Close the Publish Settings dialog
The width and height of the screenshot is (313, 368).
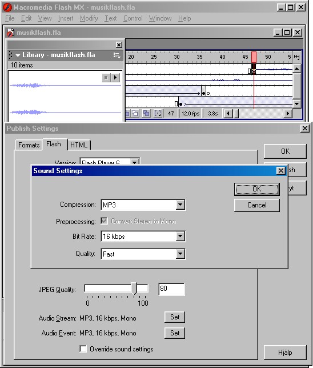tap(305, 129)
